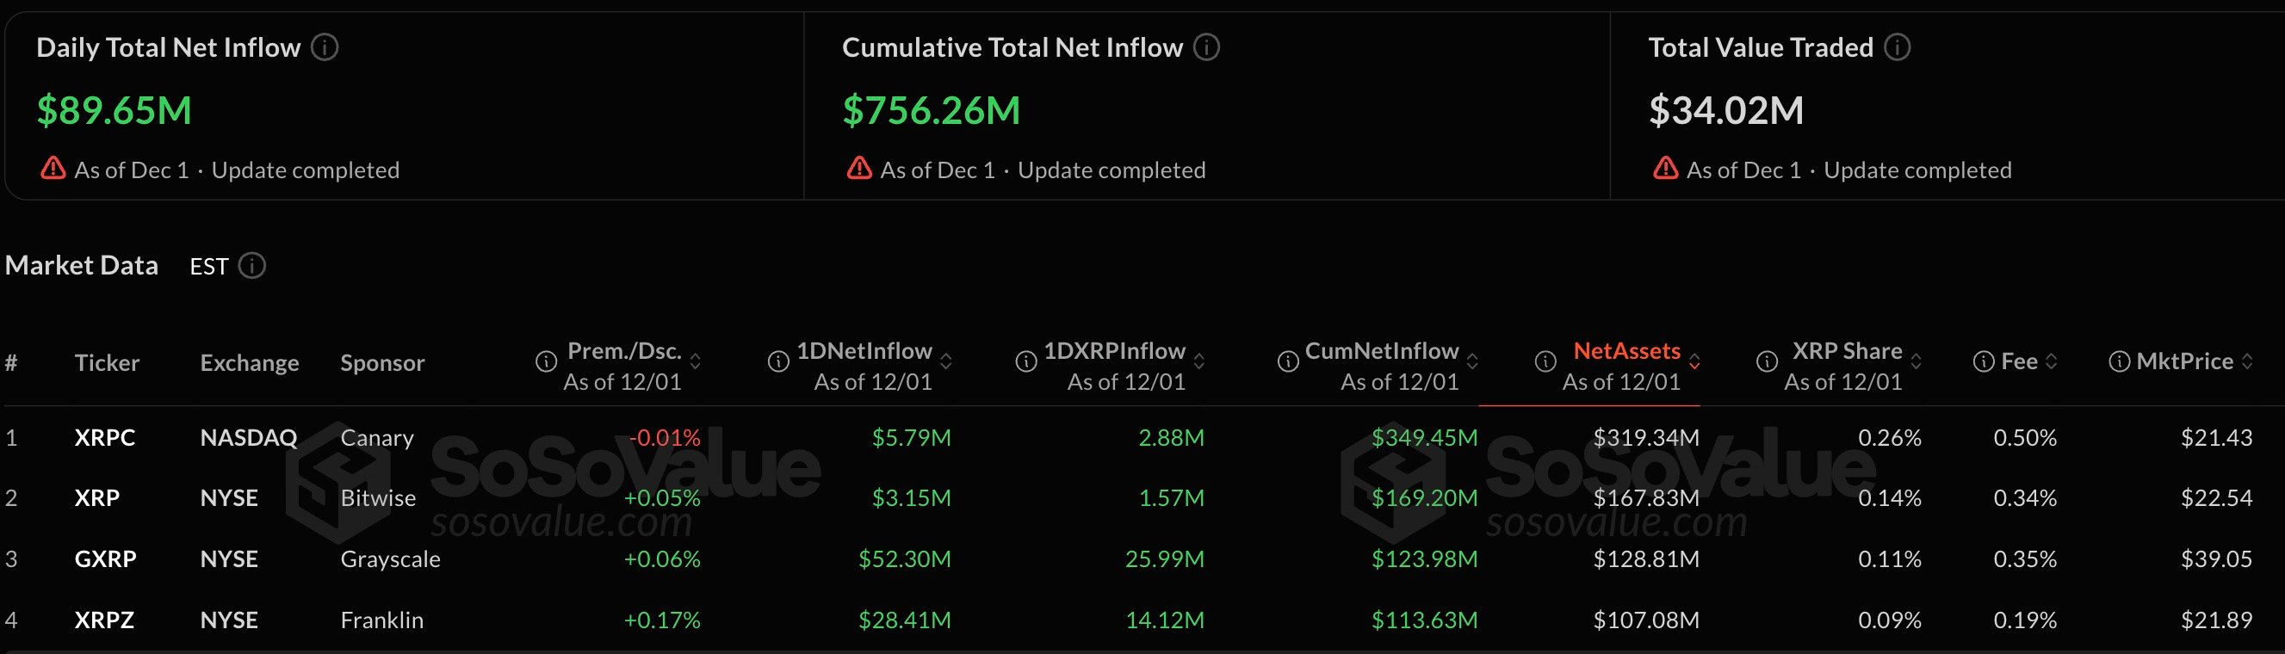Click info icon beside Cumulative Total Net Inflow
The height and width of the screenshot is (654, 2285).
[1206, 47]
